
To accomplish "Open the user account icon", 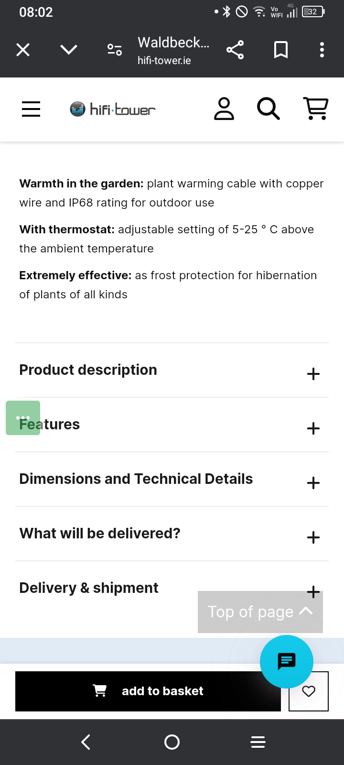I will click(x=224, y=109).
